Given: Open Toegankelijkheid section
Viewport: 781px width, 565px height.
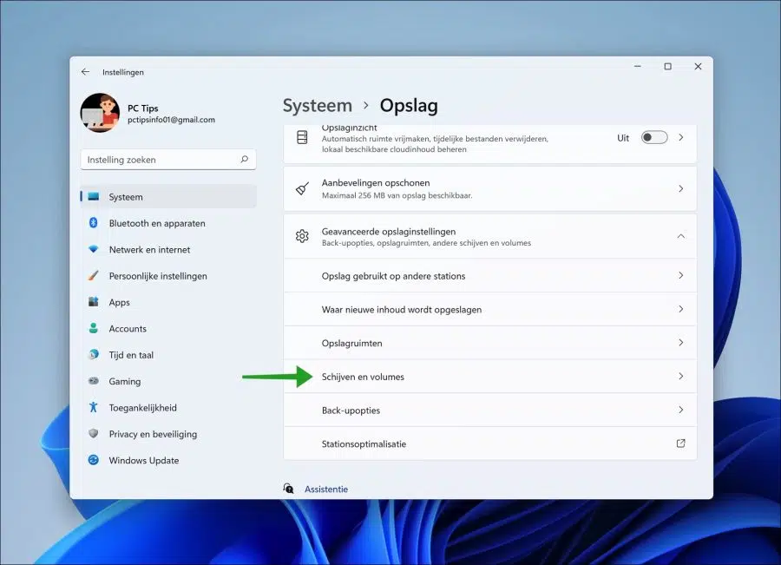Looking at the screenshot, I should click(x=168, y=408).
